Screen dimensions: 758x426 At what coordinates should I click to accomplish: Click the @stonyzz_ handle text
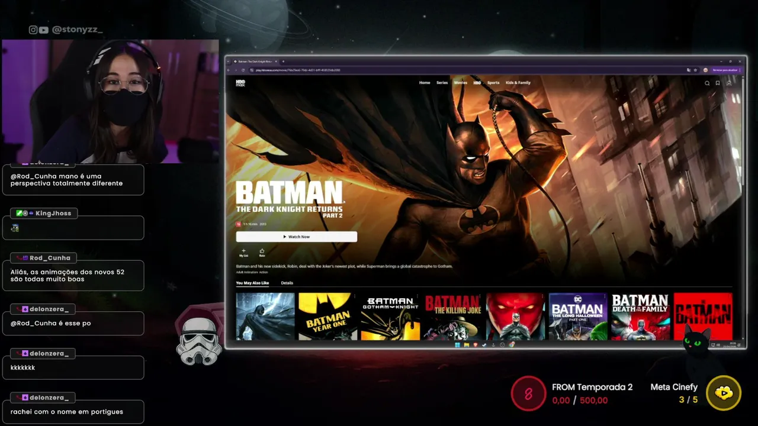78,30
